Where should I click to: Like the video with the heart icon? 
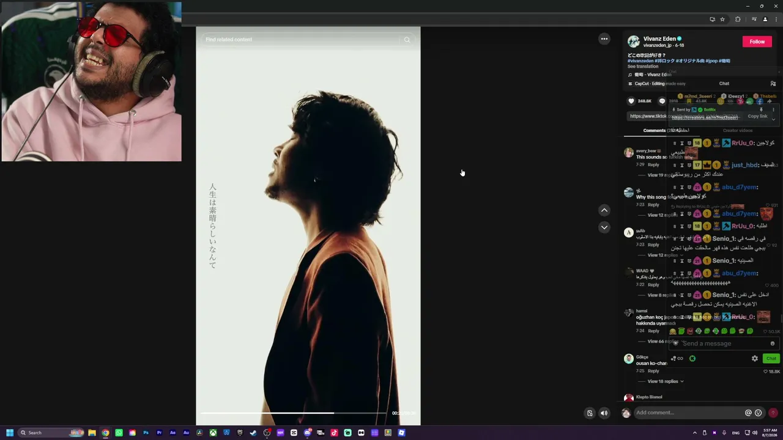point(632,101)
